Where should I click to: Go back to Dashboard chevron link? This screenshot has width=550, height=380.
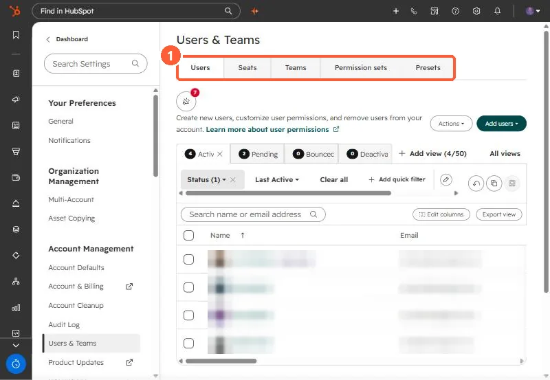67,39
